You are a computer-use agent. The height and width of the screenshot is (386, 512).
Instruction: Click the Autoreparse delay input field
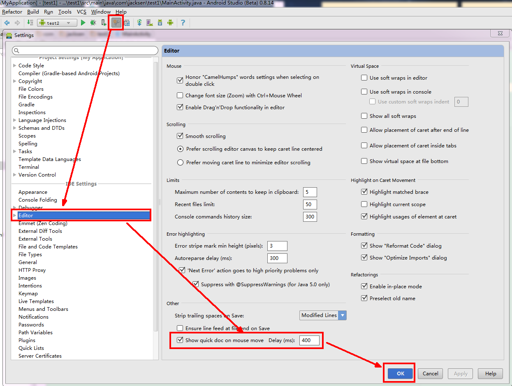coord(277,258)
